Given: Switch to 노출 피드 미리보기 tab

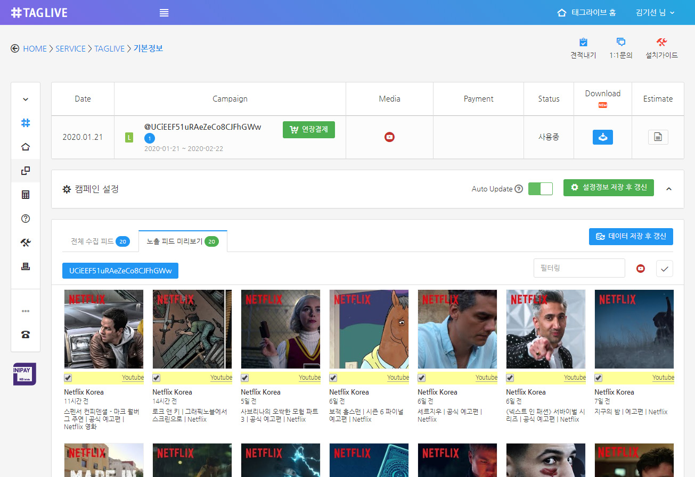Looking at the screenshot, I should 183,241.
